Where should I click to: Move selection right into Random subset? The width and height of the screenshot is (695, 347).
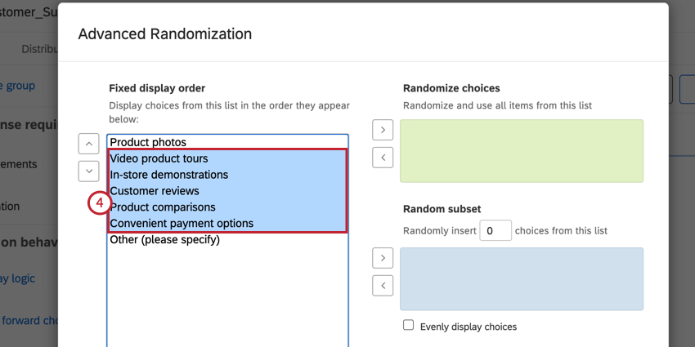[382, 258]
